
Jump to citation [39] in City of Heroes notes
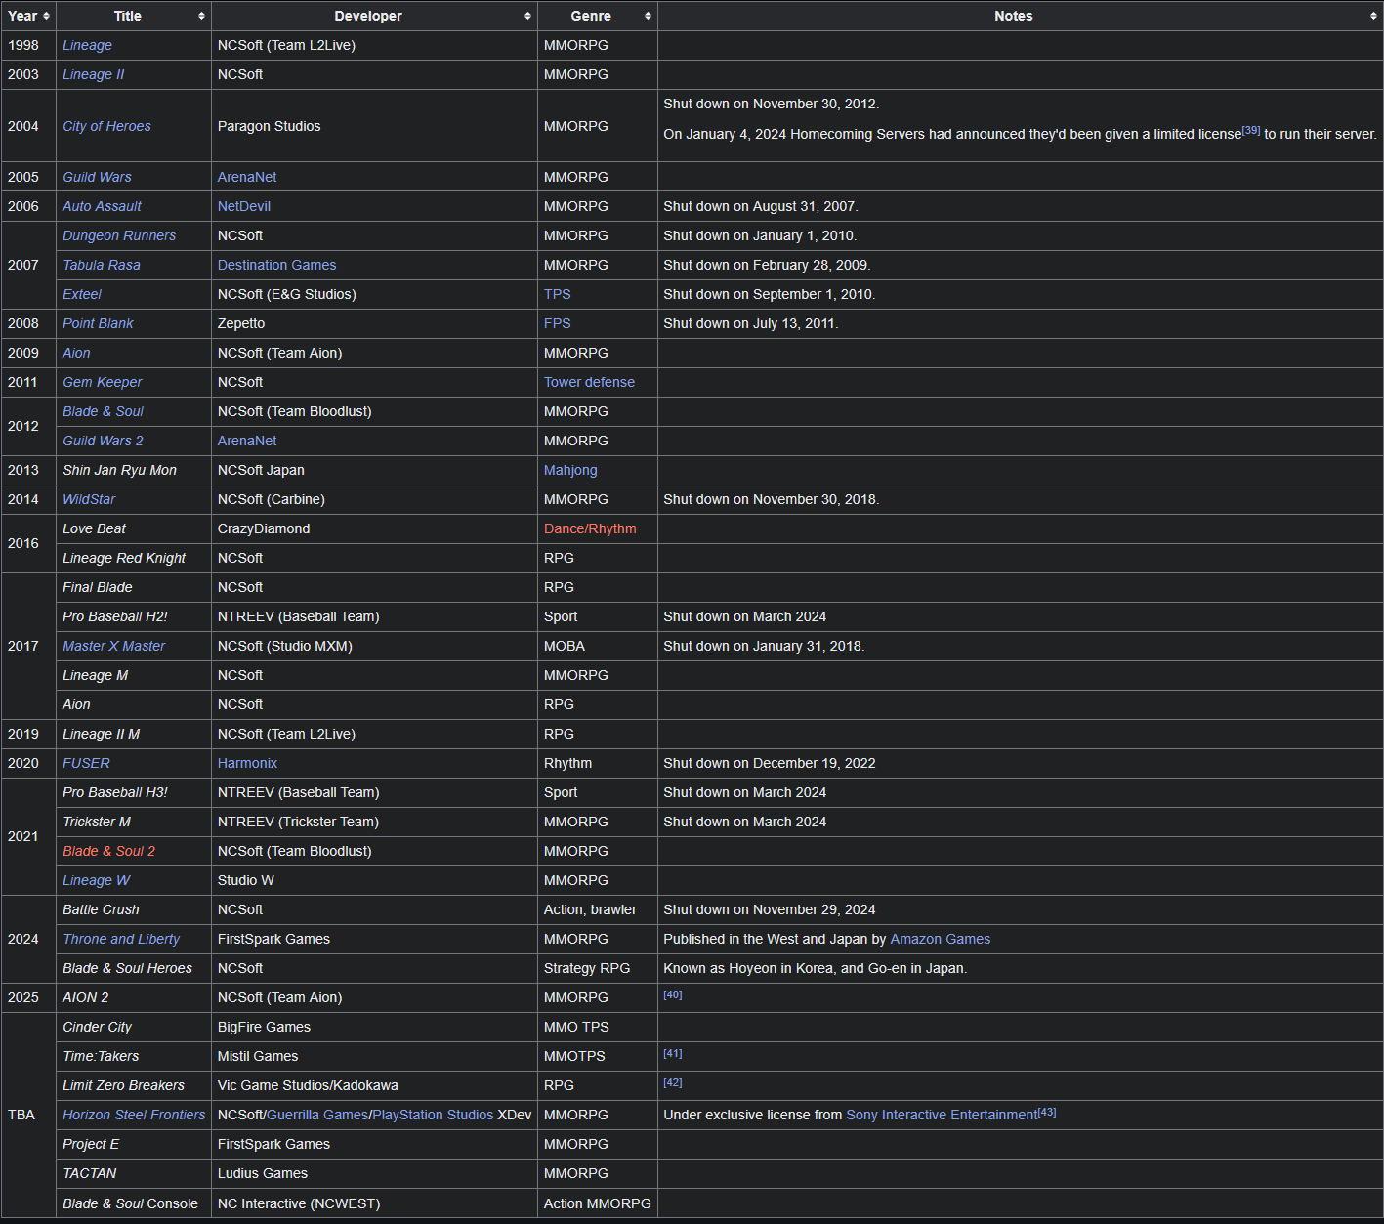1251,130
